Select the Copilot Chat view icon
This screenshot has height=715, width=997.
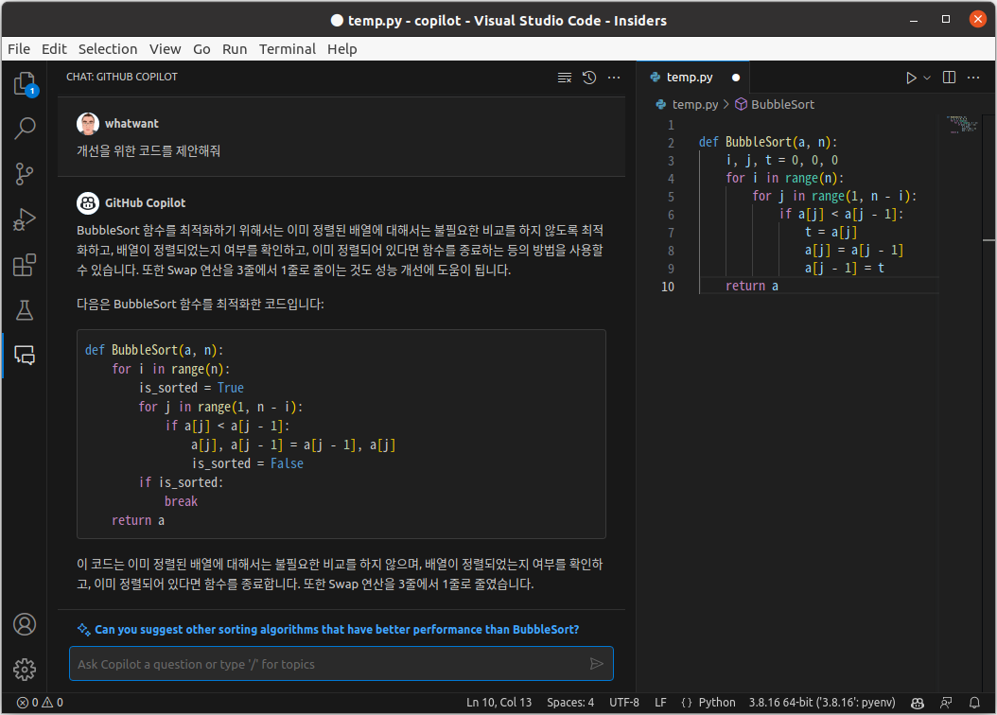(x=25, y=356)
